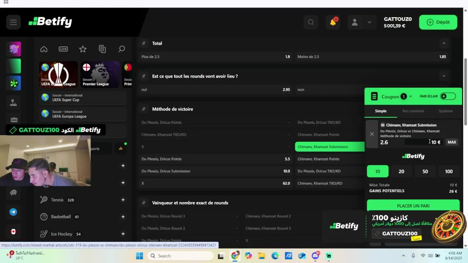Open the account profile dropdown
Viewport: 468px width, 263px height.
pyautogui.click(x=361, y=22)
